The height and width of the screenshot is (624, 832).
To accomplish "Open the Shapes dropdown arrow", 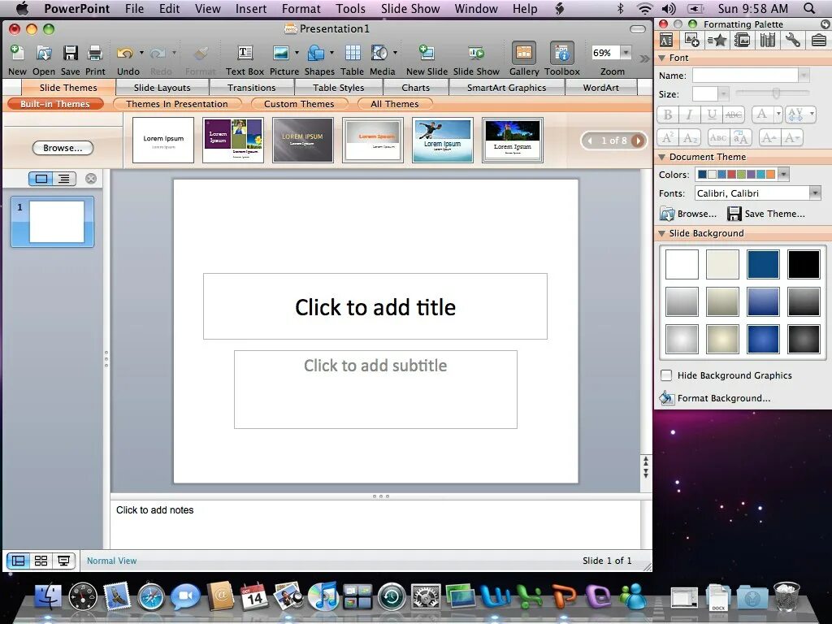I will [x=331, y=53].
